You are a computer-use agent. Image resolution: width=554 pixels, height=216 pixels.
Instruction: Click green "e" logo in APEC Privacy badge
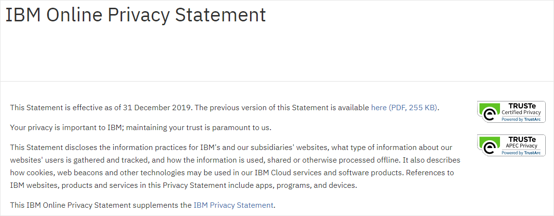point(489,147)
